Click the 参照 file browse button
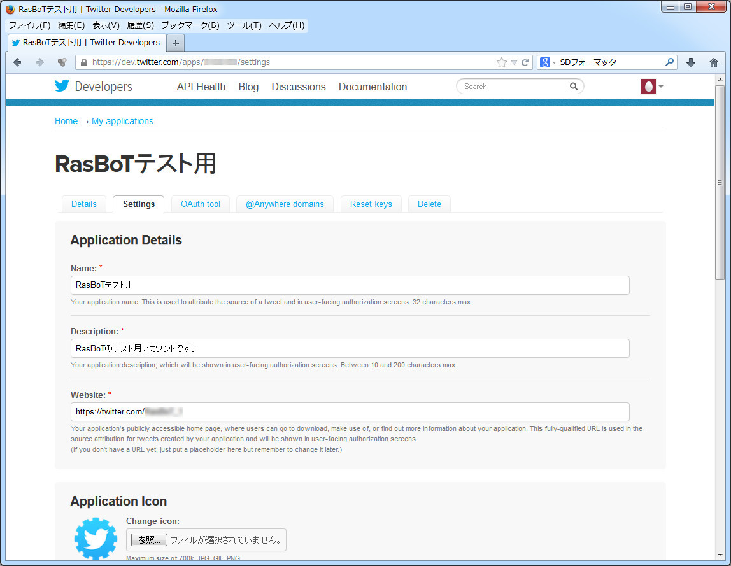The width and height of the screenshot is (731, 566). coord(149,540)
